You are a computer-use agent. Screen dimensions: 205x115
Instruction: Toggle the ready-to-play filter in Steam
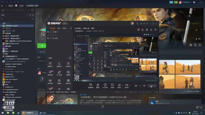(33, 15)
